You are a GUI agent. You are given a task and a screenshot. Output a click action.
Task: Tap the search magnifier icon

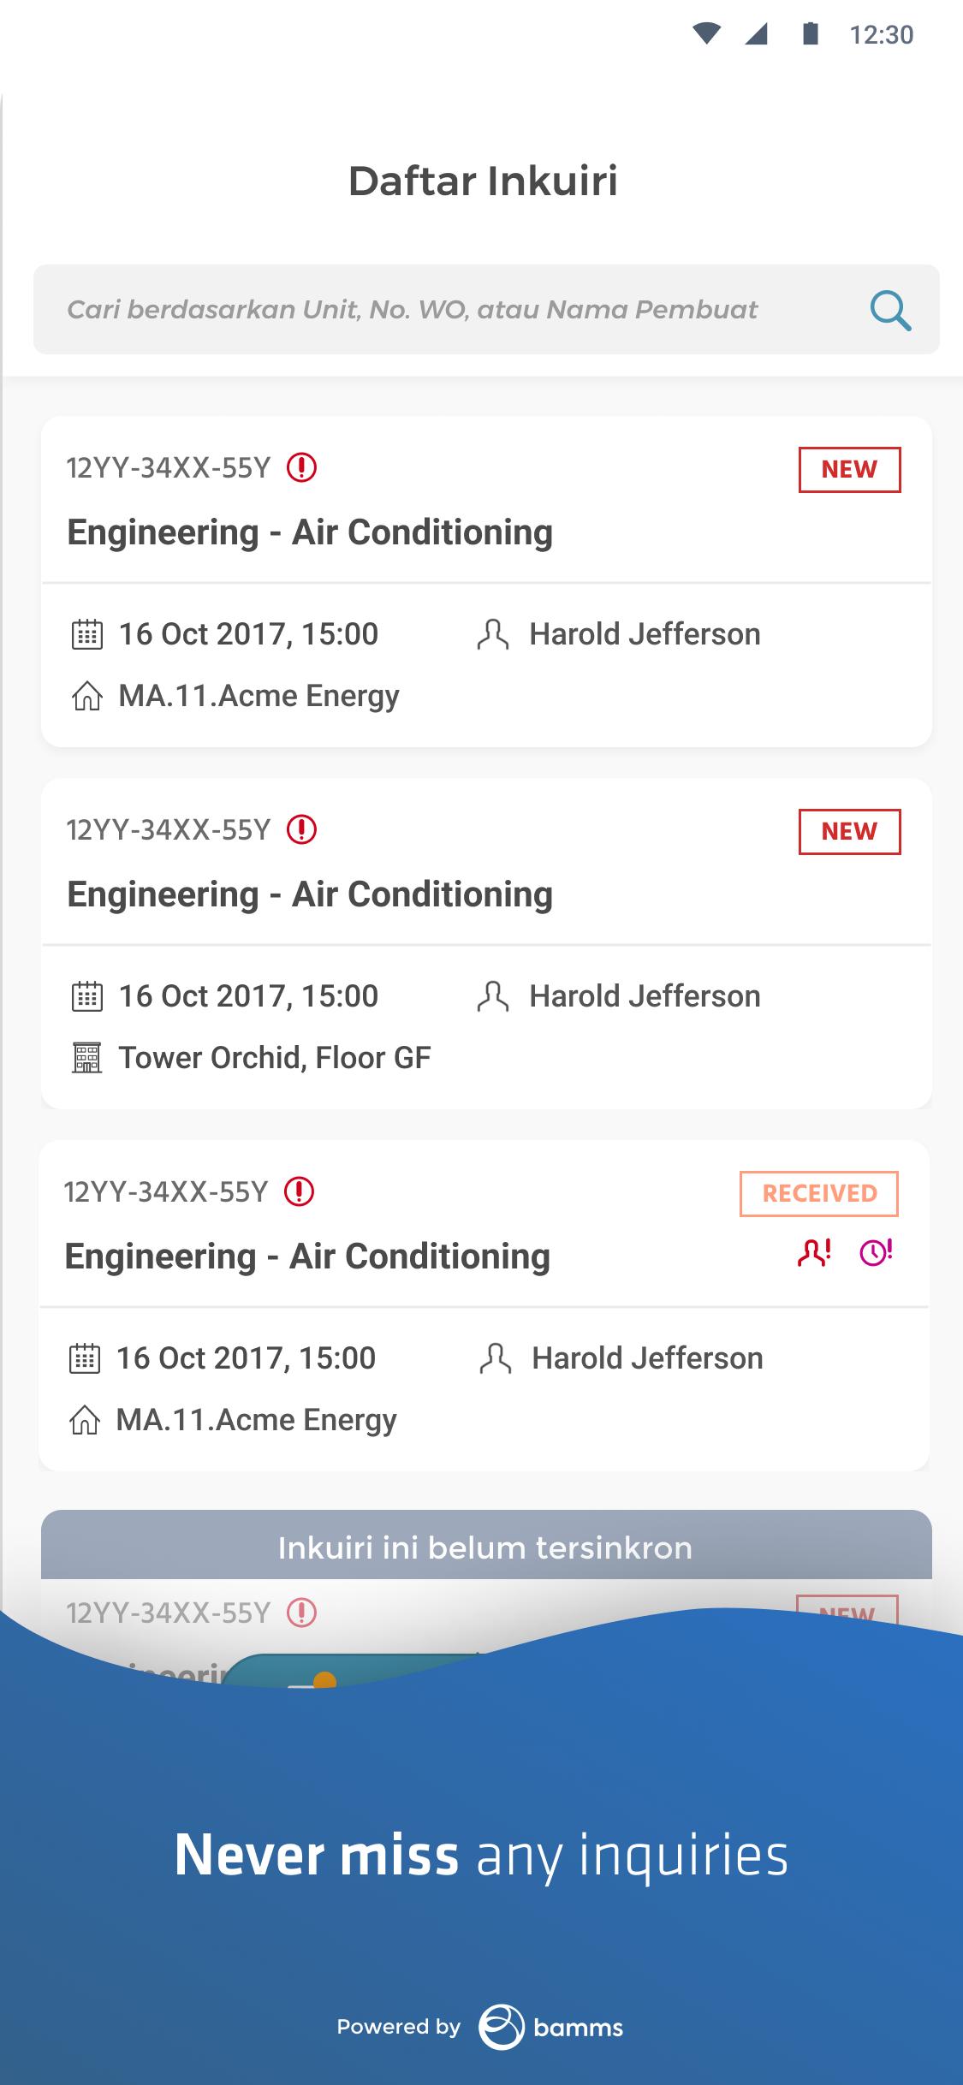click(x=890, y=310)
